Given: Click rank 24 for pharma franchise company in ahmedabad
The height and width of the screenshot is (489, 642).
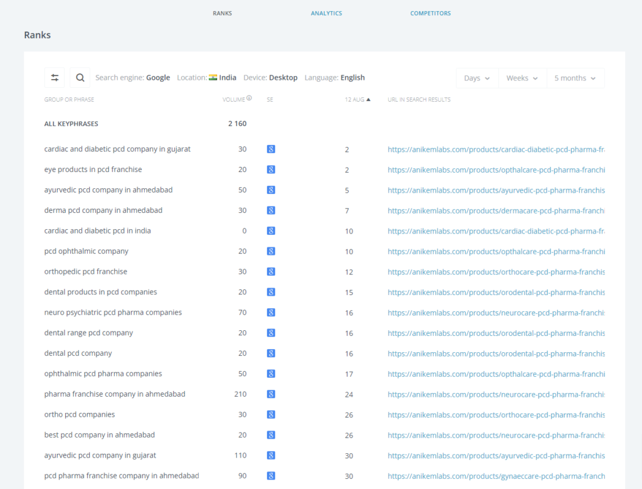Looking at the screenshot, I should pyautogui.click(x=349, y=395).
